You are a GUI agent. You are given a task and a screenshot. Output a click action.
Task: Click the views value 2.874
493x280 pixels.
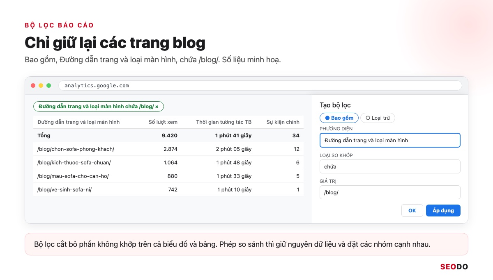click(170, 149)
